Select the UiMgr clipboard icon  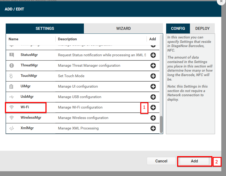pyautogui.click(x=11, y=86)
